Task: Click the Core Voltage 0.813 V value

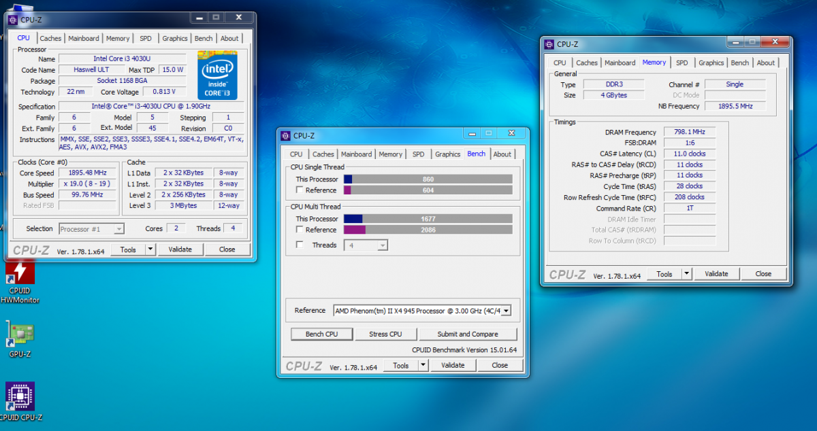Action: (x=163, y=92)
